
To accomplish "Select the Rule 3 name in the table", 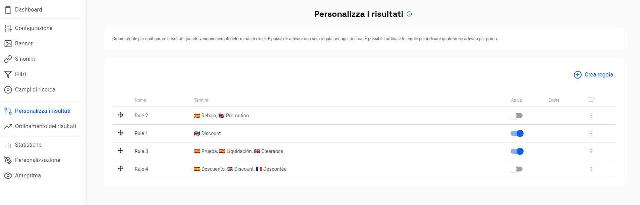I will (x=141, y=151).
